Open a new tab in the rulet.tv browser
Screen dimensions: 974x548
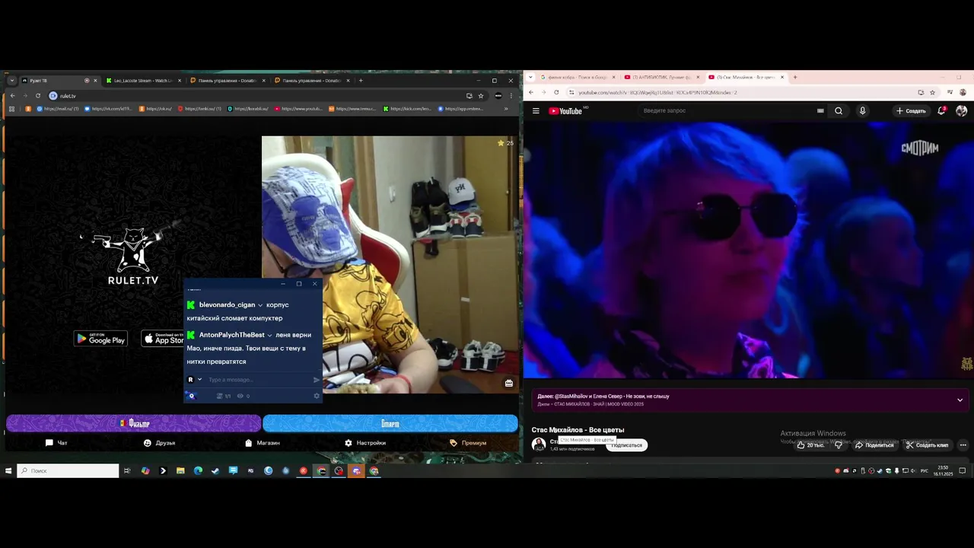click(361, 81)
